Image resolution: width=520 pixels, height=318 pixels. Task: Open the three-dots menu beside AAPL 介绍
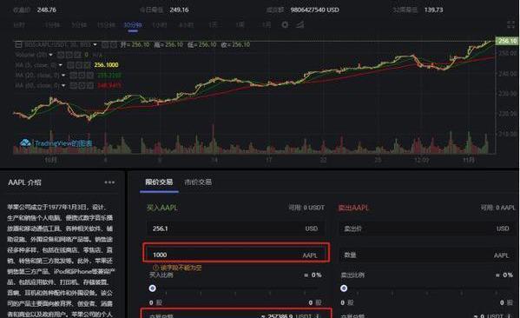pos(109,182)
